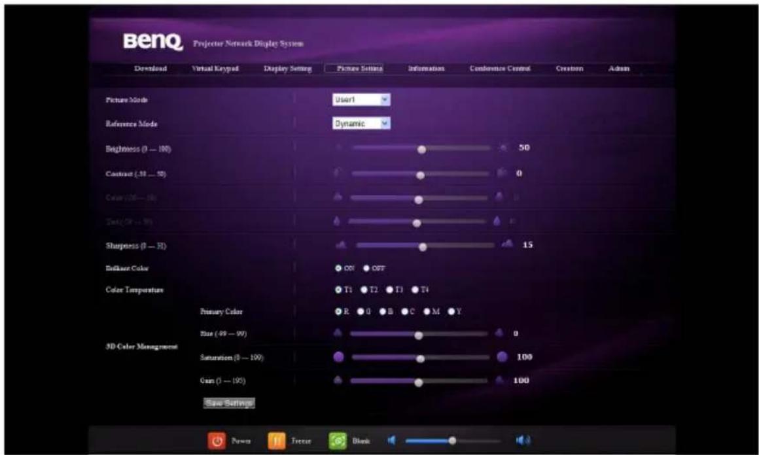Click the orange Freeze icon

[276, 441]
